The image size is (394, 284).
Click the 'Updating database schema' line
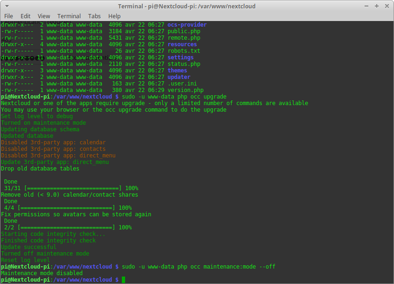[40, 129]
